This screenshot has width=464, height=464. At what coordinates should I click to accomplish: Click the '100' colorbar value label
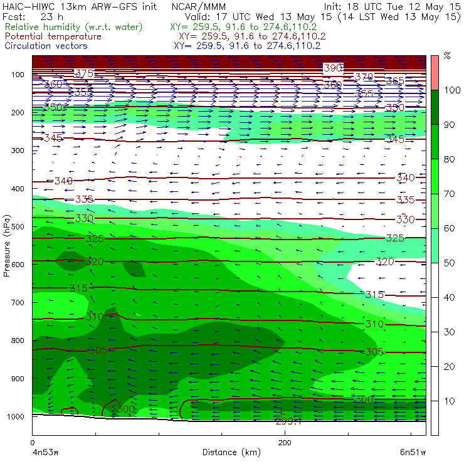click(x=452, y=90)
